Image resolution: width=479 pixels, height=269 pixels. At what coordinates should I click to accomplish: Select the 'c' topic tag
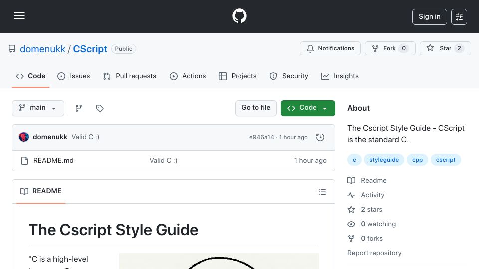coord(354,160)
